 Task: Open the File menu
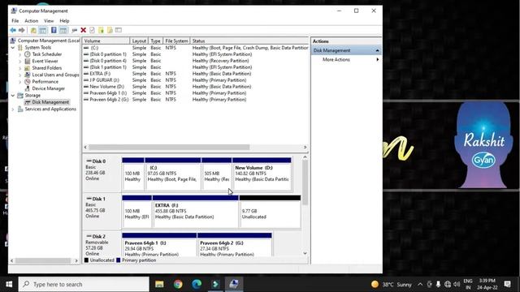tap(15, 20)
